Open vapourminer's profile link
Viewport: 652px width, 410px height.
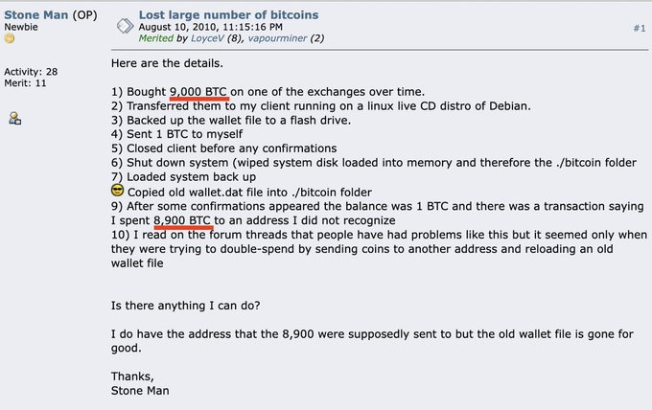pyautogui.click(x=277, y=38)
